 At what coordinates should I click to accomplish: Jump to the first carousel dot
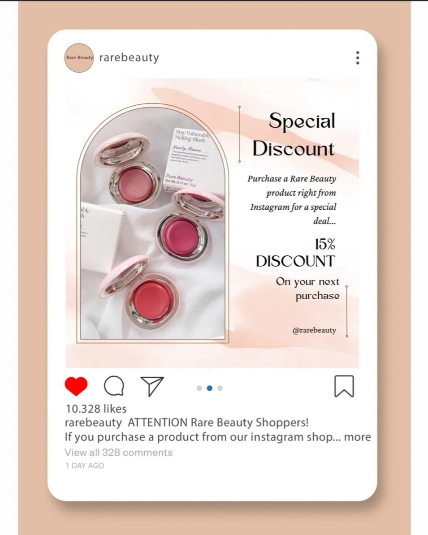(199, 388)
